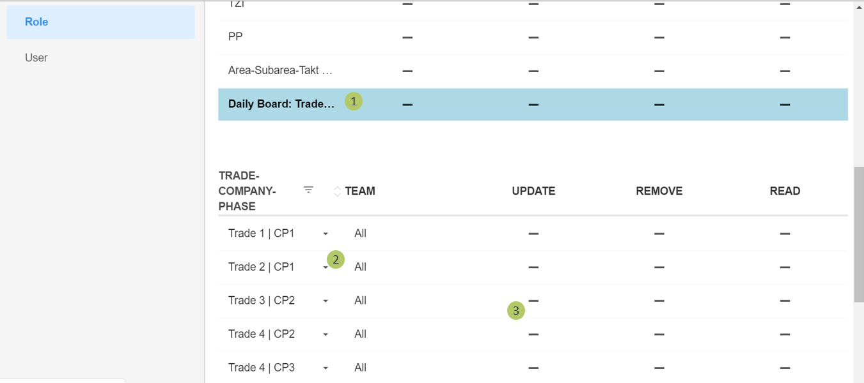Click the green marker numbered 3
This screenshot has height=383, width=864.
click(516, 311)
